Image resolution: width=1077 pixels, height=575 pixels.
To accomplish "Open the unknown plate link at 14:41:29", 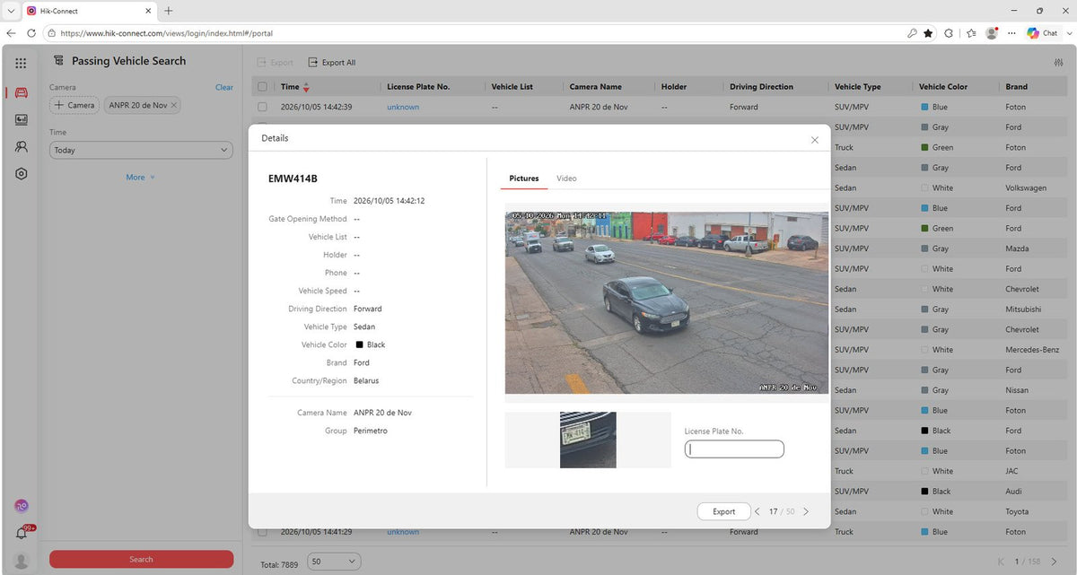I will [403, 532].
